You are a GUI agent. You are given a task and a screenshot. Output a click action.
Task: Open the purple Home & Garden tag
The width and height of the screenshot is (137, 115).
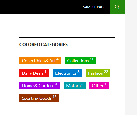click(40, 86)
